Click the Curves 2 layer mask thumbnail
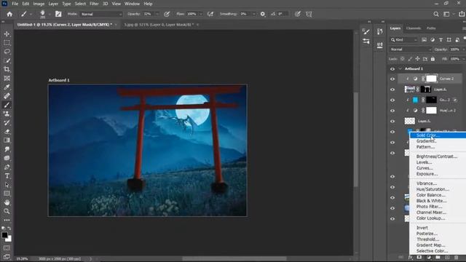The height and width of the screenshot is (262, 466). point(431,79)
